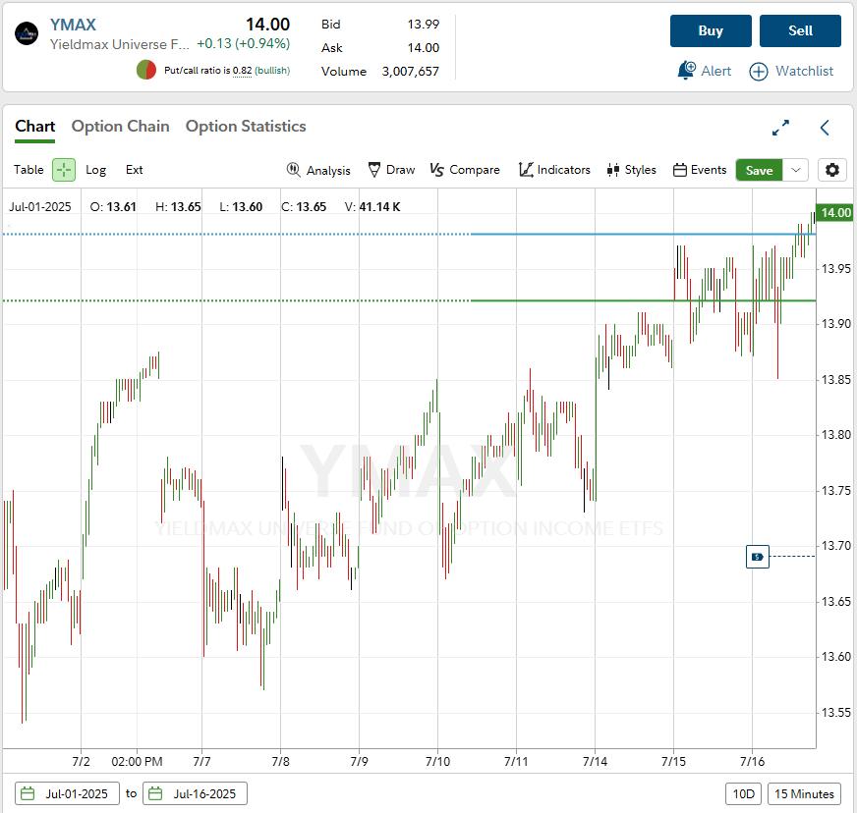Click the 02:00 PM time axis label
Viewport: 857px width, 813px height.
click(x=137, y=761)
